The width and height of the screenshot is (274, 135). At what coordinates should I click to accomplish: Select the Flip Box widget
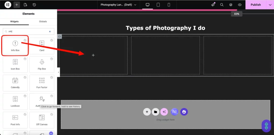(x=42, y=64)
